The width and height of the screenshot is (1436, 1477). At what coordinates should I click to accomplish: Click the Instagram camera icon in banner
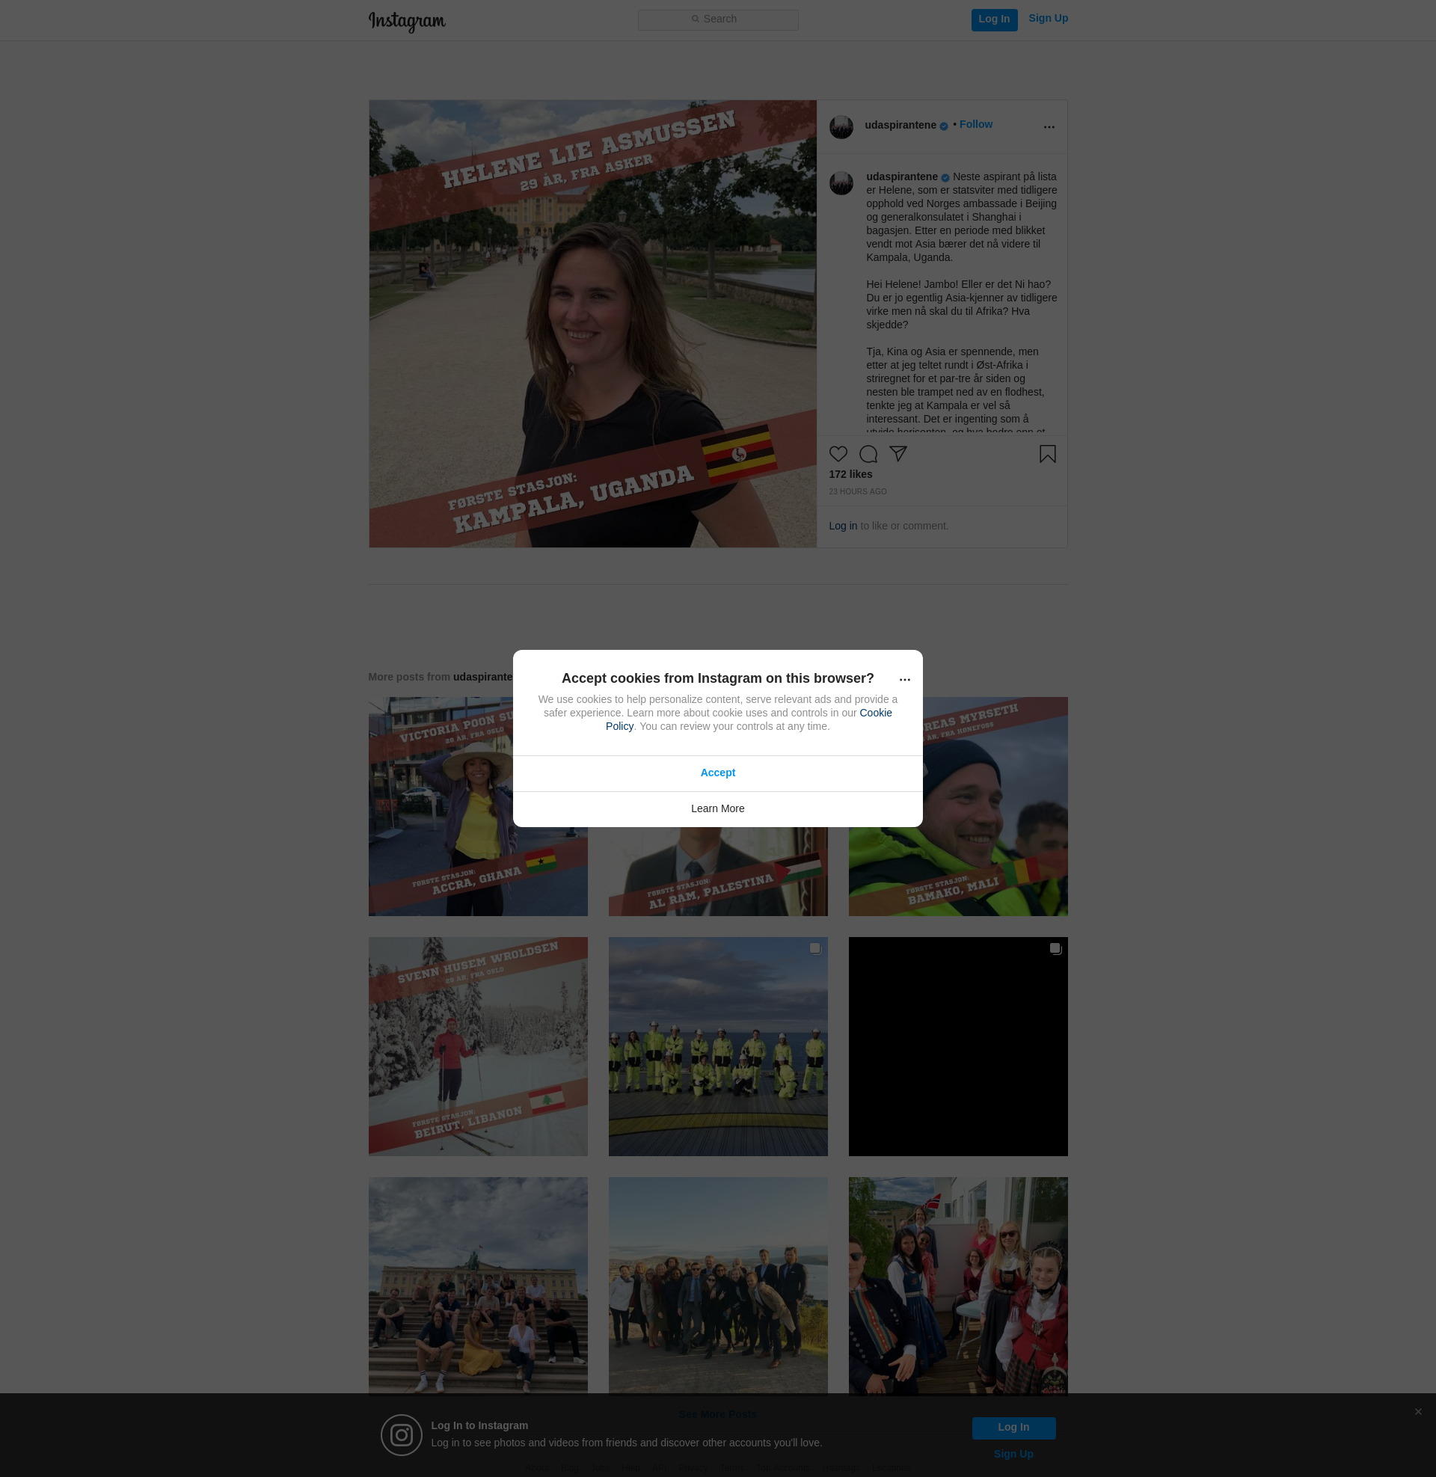[x=401, y=1435]
